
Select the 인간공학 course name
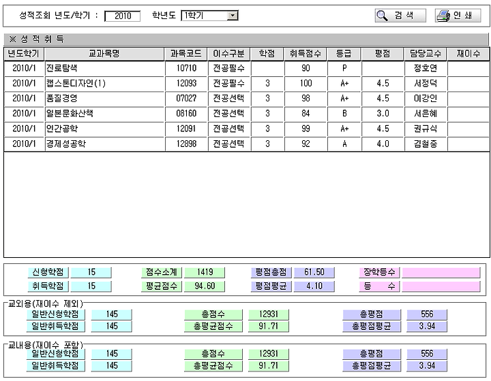tap(61, 129)
